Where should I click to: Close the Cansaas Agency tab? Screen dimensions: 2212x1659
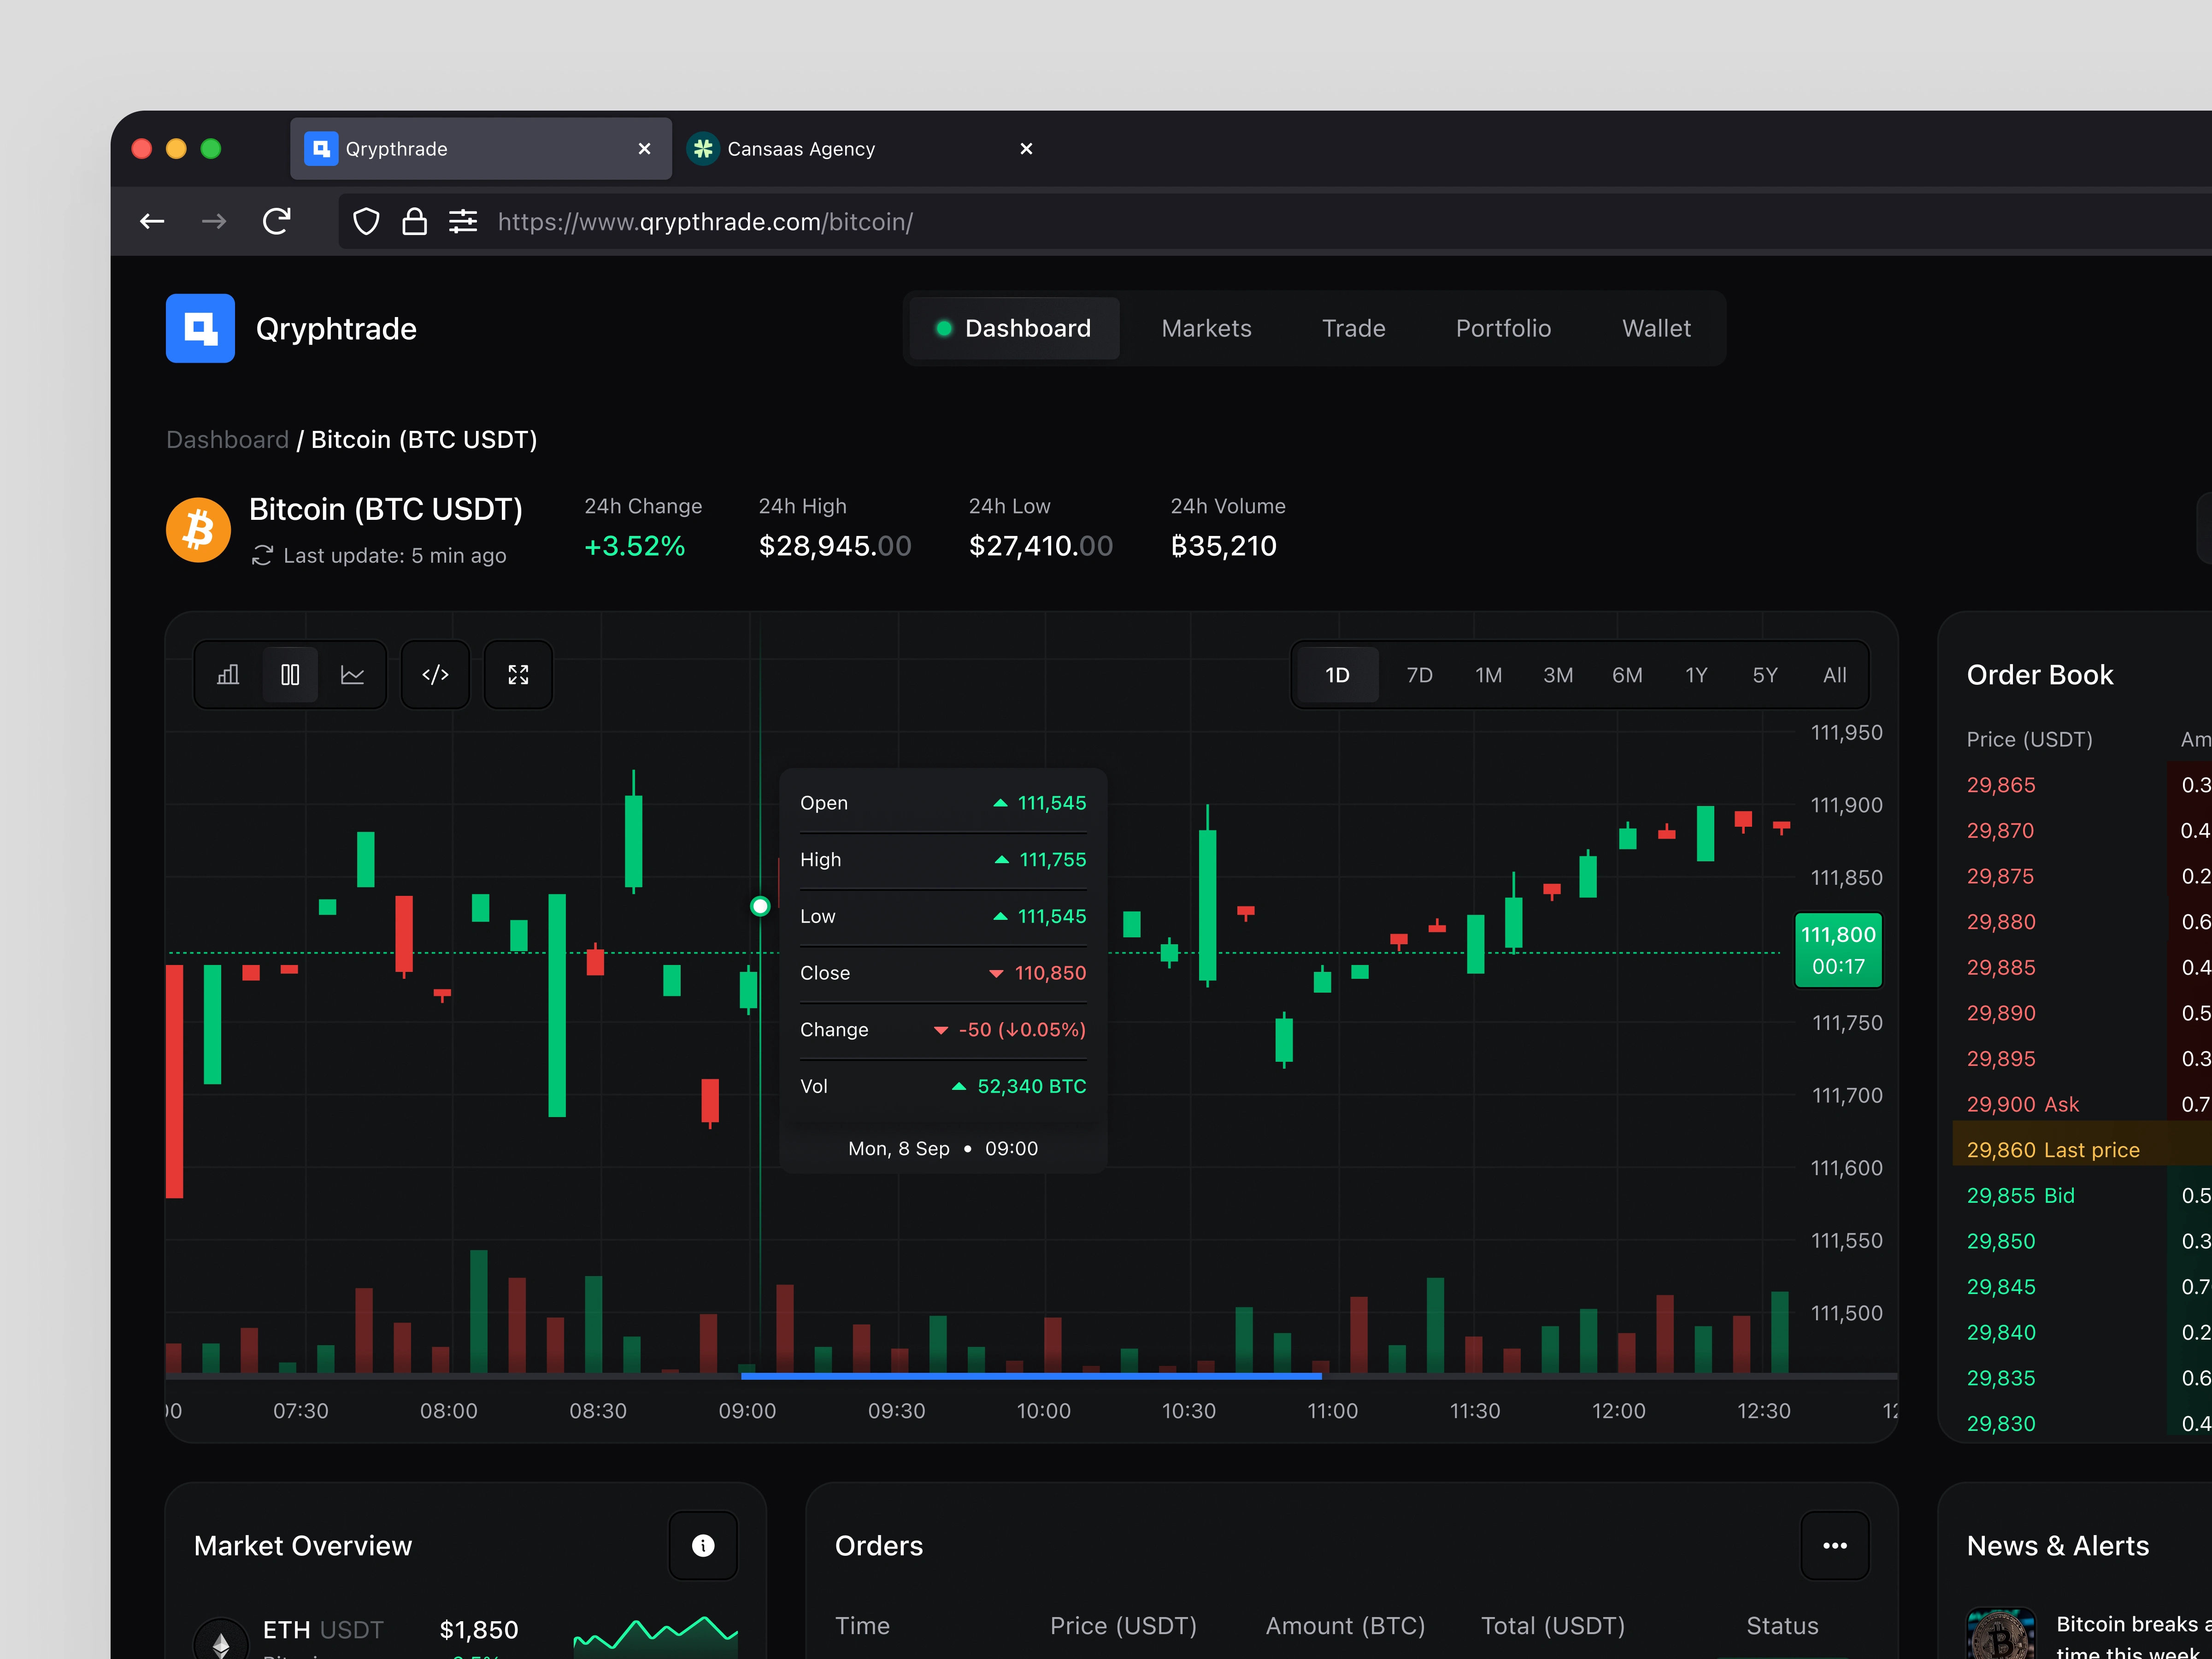(x=1026, y=149)
